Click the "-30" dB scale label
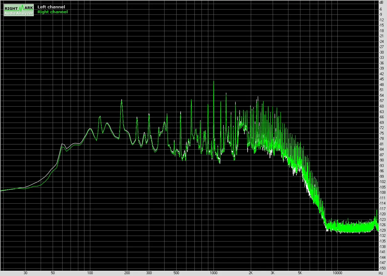Image resolution: width=387 pixels, height=276 pixels. 382,52
